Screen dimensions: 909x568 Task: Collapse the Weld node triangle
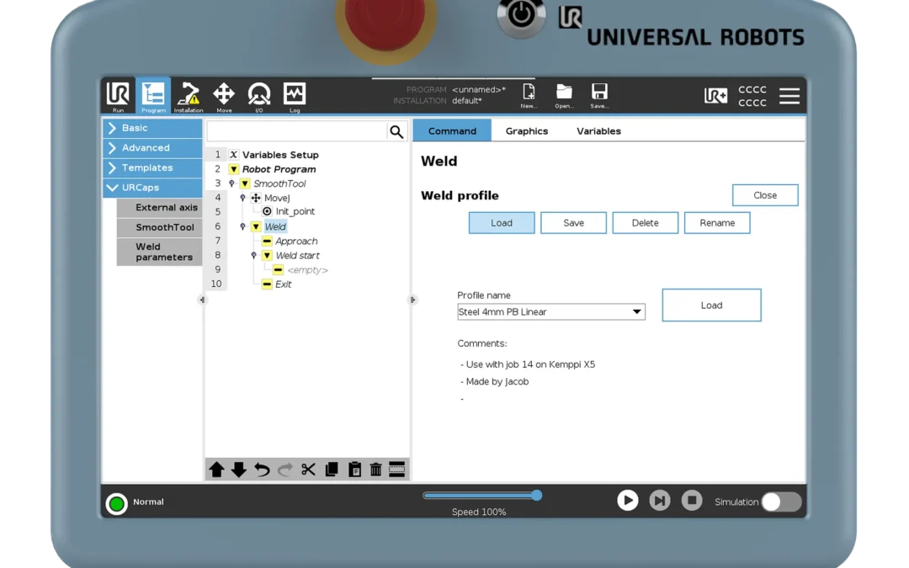click(x=256, y=226)
